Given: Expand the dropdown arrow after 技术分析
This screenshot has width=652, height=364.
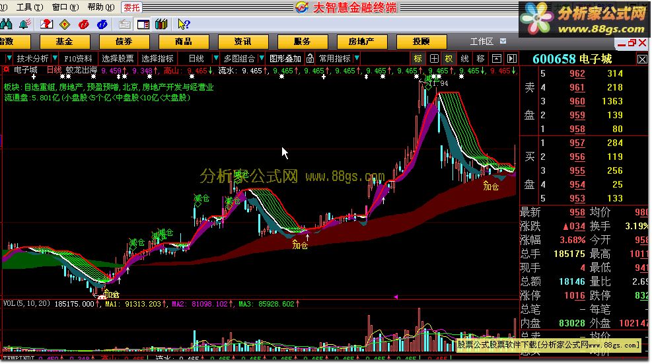Looking at the screenshot, I should 54,59.
